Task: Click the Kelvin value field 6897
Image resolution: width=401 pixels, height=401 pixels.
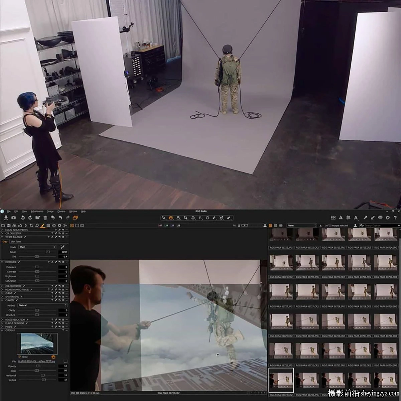Action: click(63, 252)
